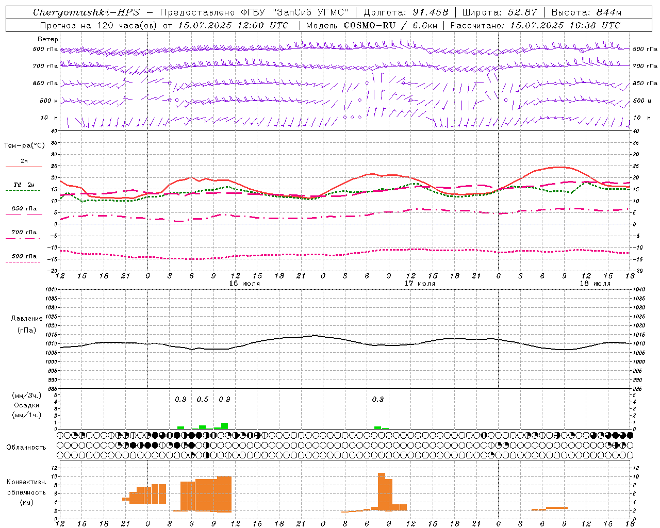
Task: Click the Cheryomushki-HPS station title
Action: point(86,12)
